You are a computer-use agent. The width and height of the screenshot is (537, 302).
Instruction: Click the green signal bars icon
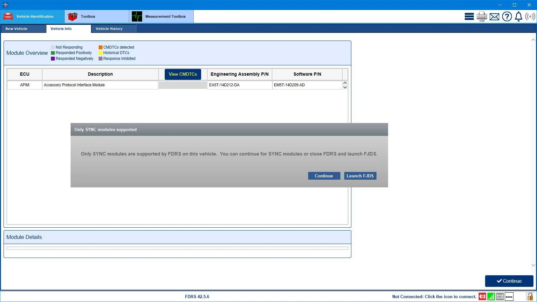click(491, 297)
